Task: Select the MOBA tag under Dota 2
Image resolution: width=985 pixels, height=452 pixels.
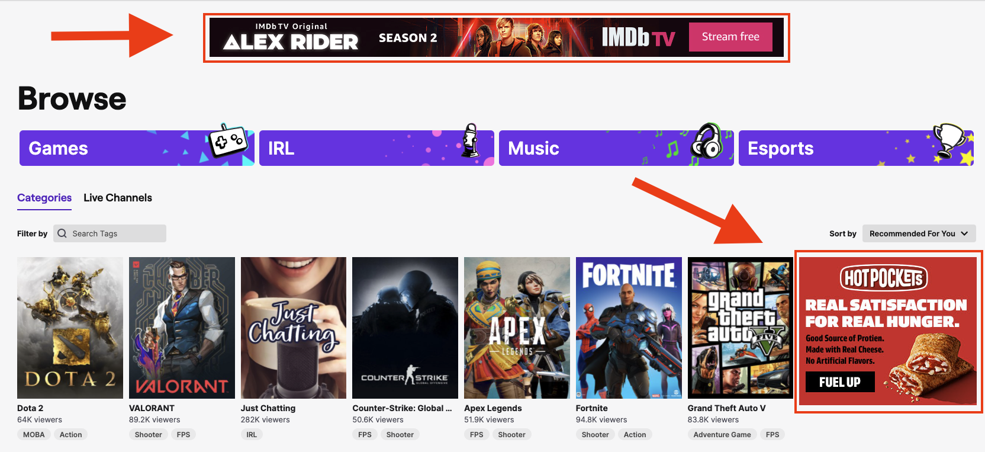Action: pos(34,434)
